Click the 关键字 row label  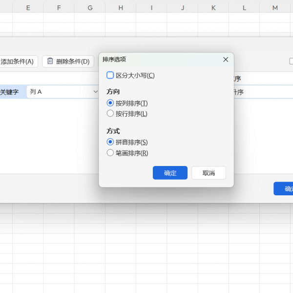pos(10,92)
